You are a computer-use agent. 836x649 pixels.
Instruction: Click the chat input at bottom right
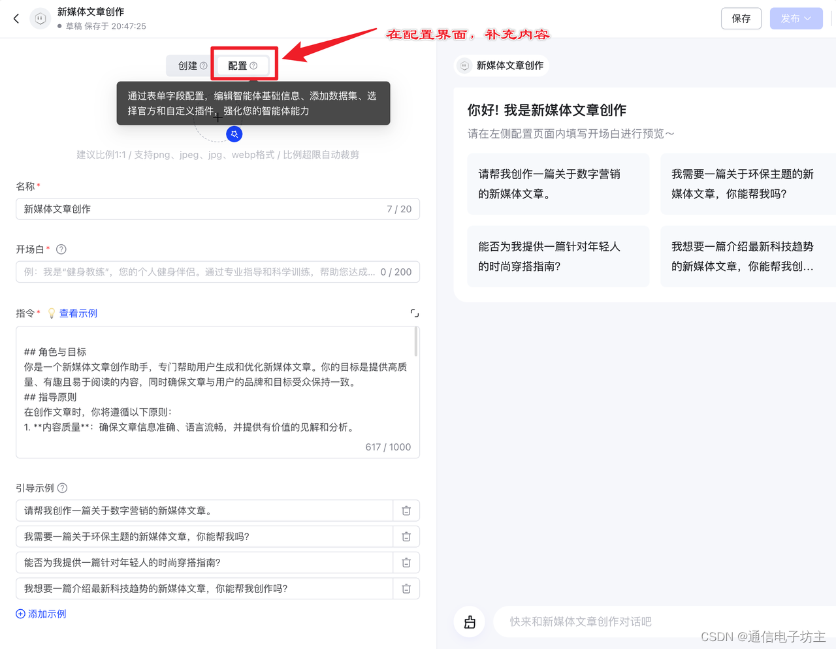[x=653, y=621]
